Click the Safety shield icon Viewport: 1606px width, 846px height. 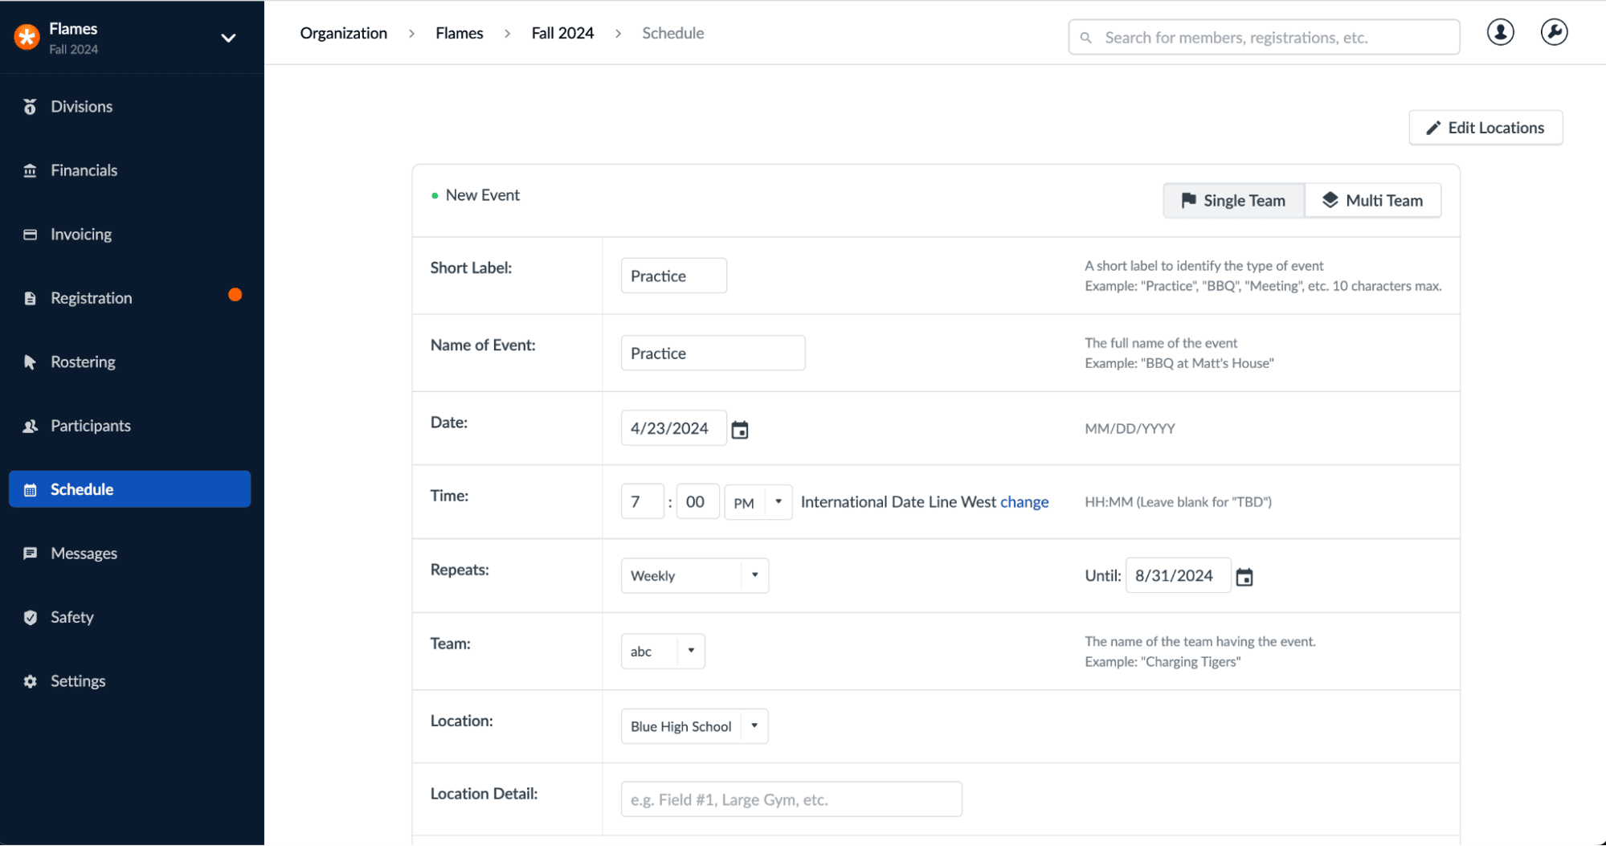[31, 617]
